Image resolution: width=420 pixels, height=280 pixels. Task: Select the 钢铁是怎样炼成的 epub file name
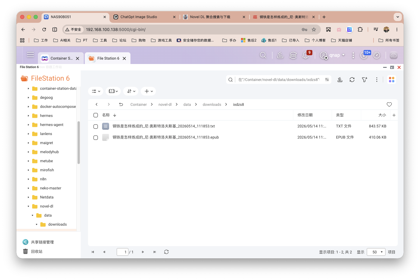pyautogui.click(x=166, y=137)
